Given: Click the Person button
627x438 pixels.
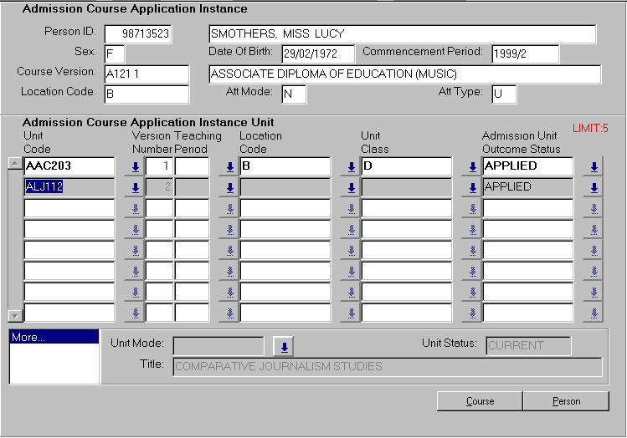Looking at the screenshot, I should (567, 401).
